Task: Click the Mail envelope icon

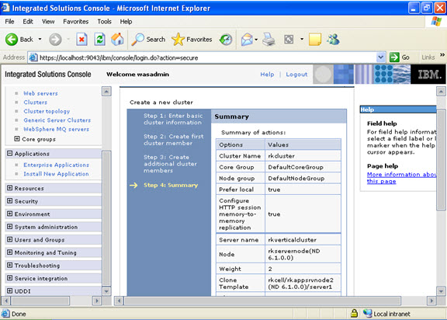Action: coord(247,40)
